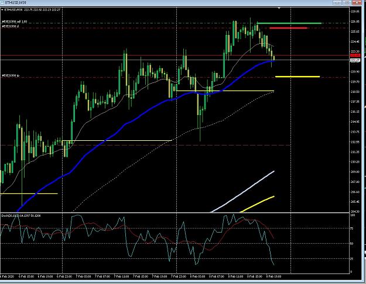Click the white current price tag 222.27
366x284 pixels.
pyautogui.click(x=355, y=60)
